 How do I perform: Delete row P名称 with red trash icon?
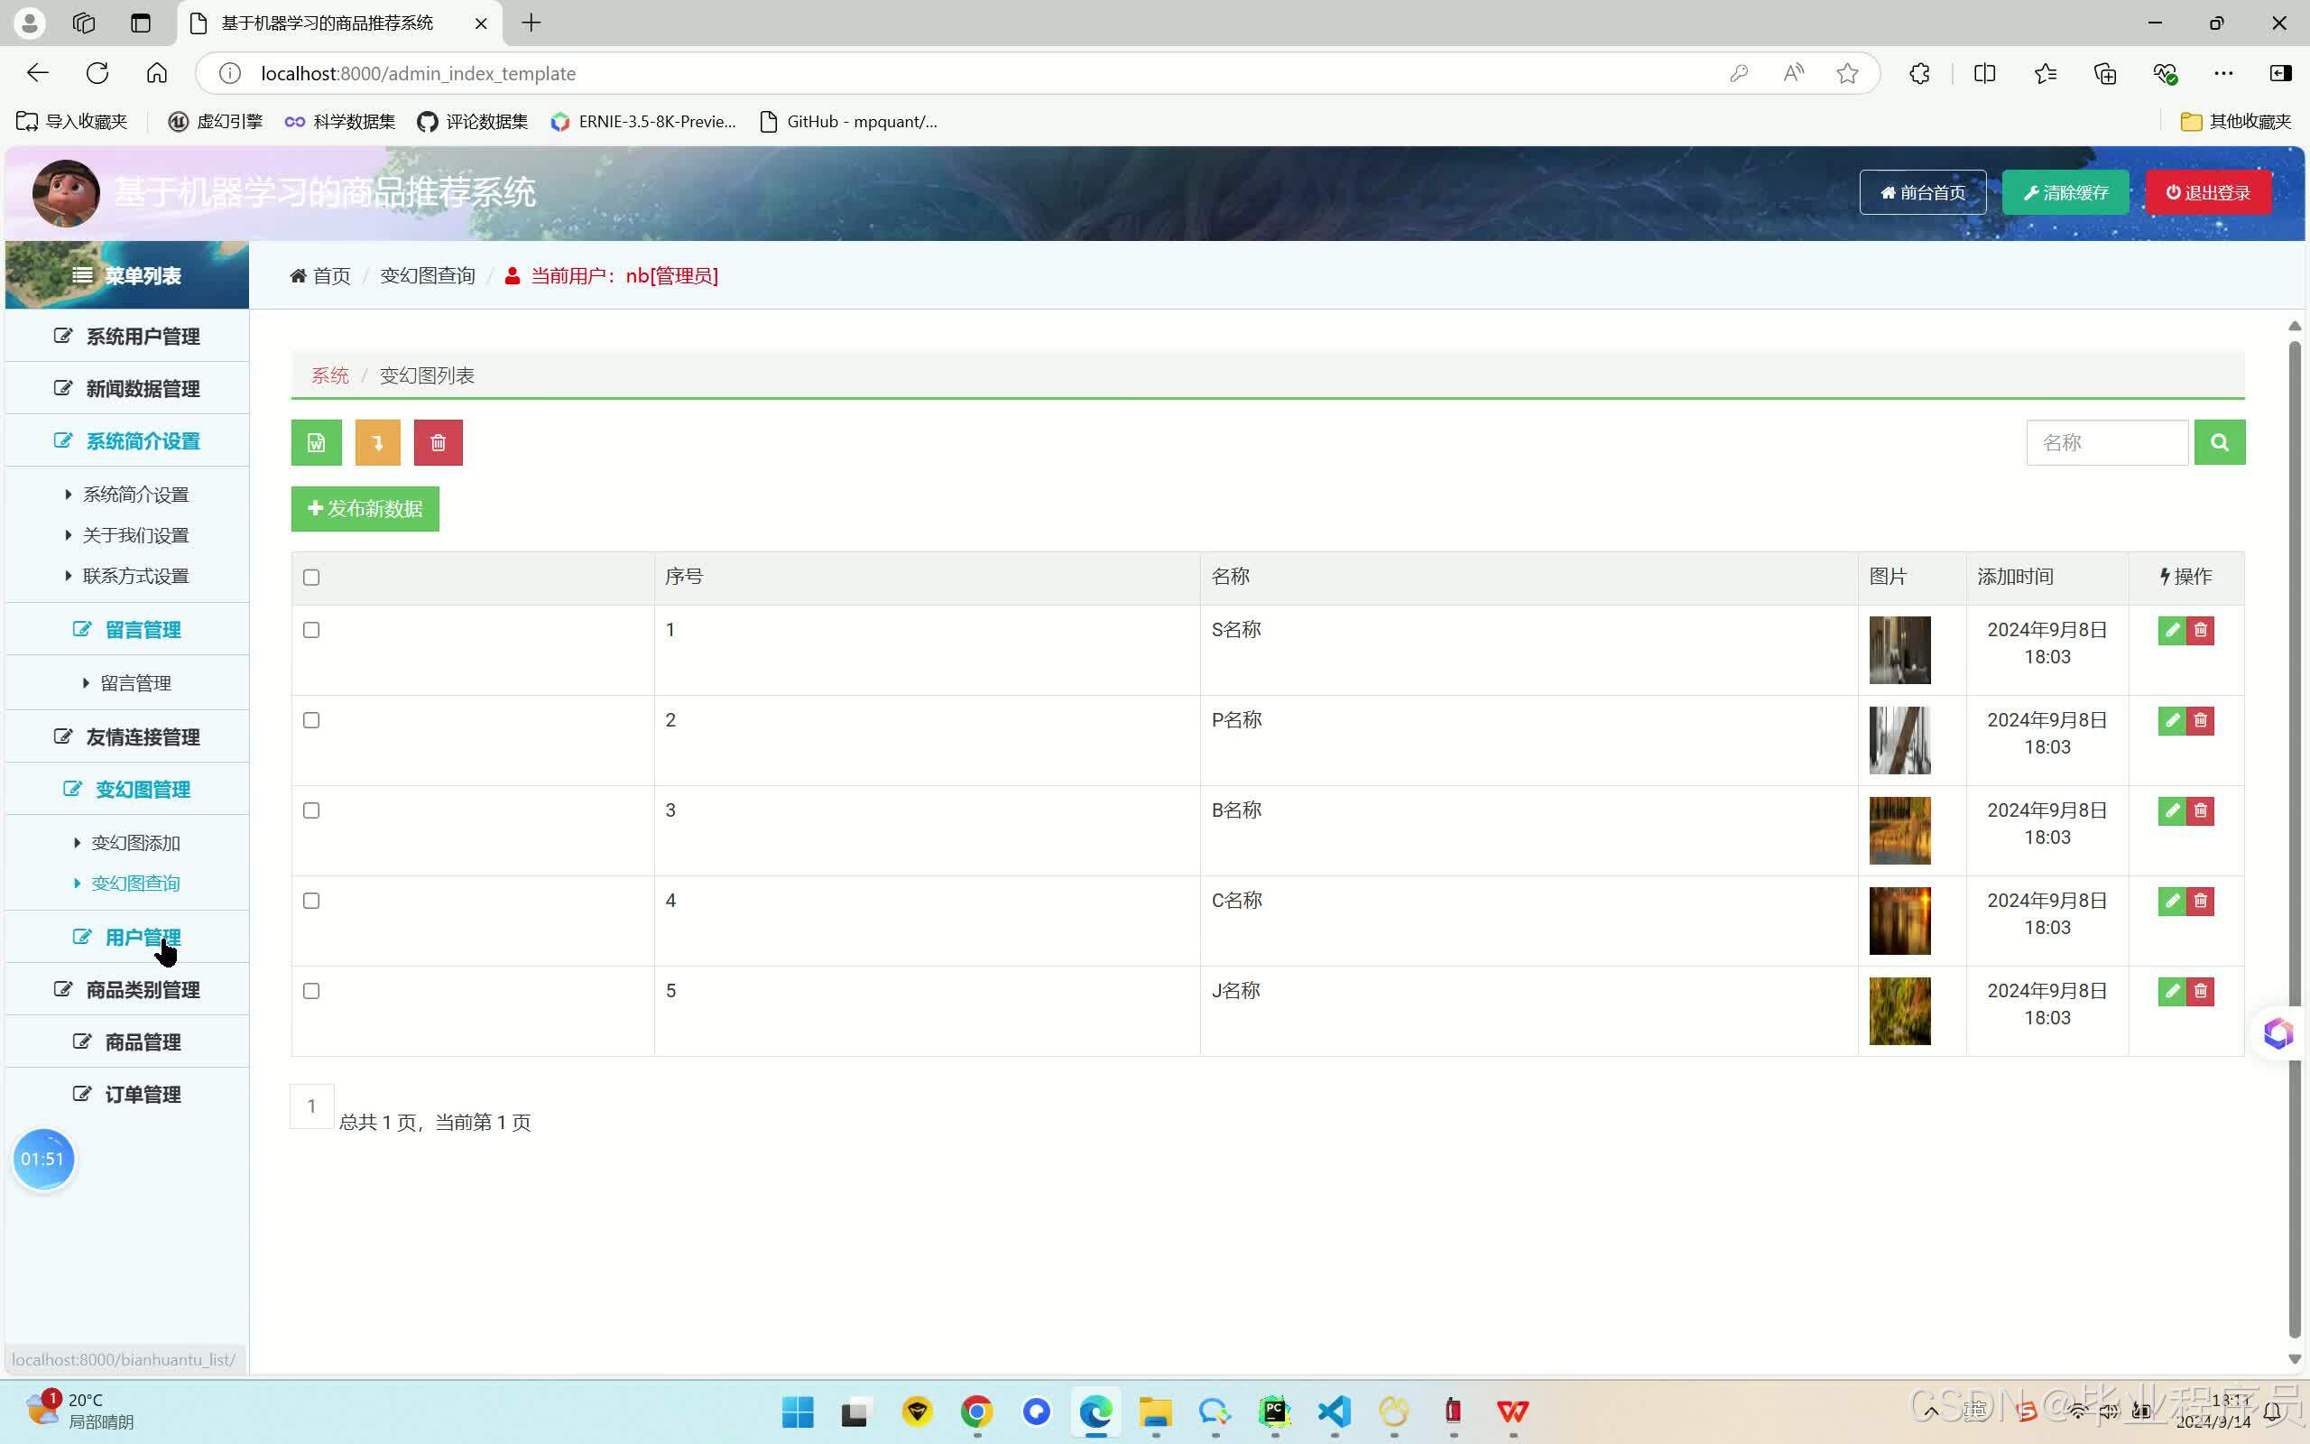tap(2200, 720)
